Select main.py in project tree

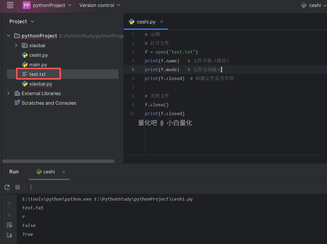tap(38, 65)
